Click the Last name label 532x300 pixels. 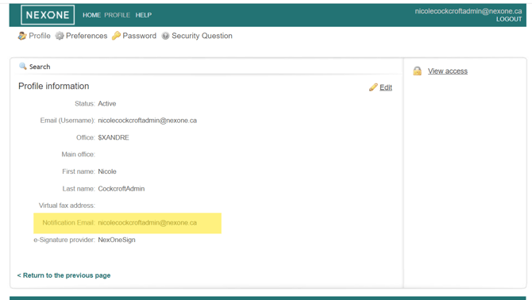[79, 189]
